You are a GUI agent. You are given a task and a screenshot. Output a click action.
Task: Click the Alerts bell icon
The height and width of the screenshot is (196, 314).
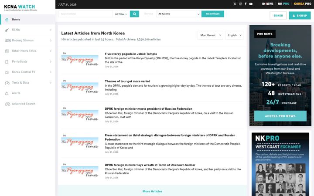click(x=7, y=93)
